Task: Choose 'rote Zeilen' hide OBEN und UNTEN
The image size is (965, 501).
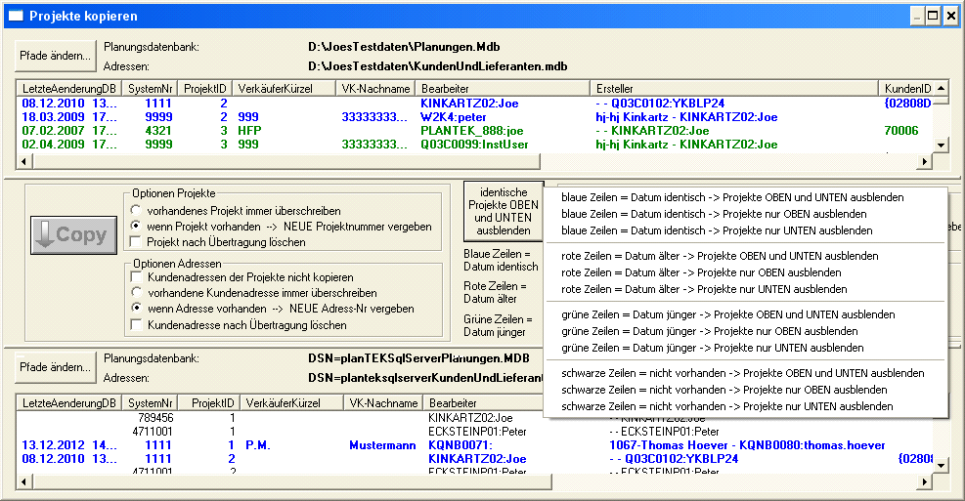Action: pos(720,256)
